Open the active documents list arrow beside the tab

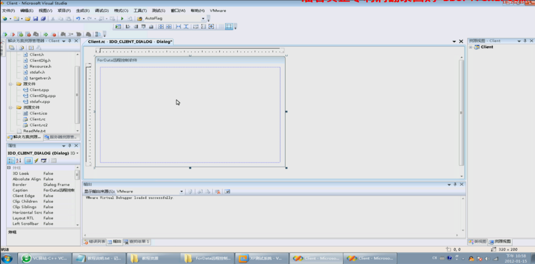coord(454,42)
